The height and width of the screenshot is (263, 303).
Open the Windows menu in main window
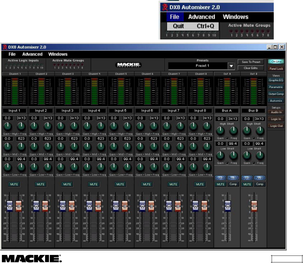tap(58, 54)
